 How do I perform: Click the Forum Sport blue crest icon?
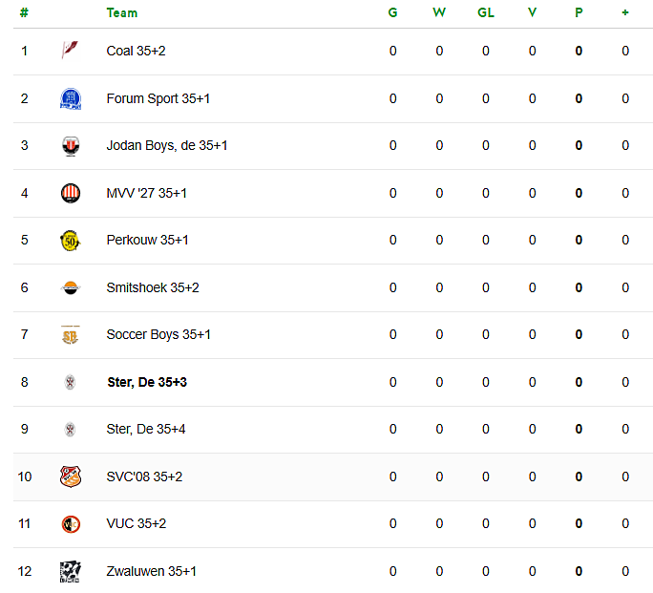71,98
